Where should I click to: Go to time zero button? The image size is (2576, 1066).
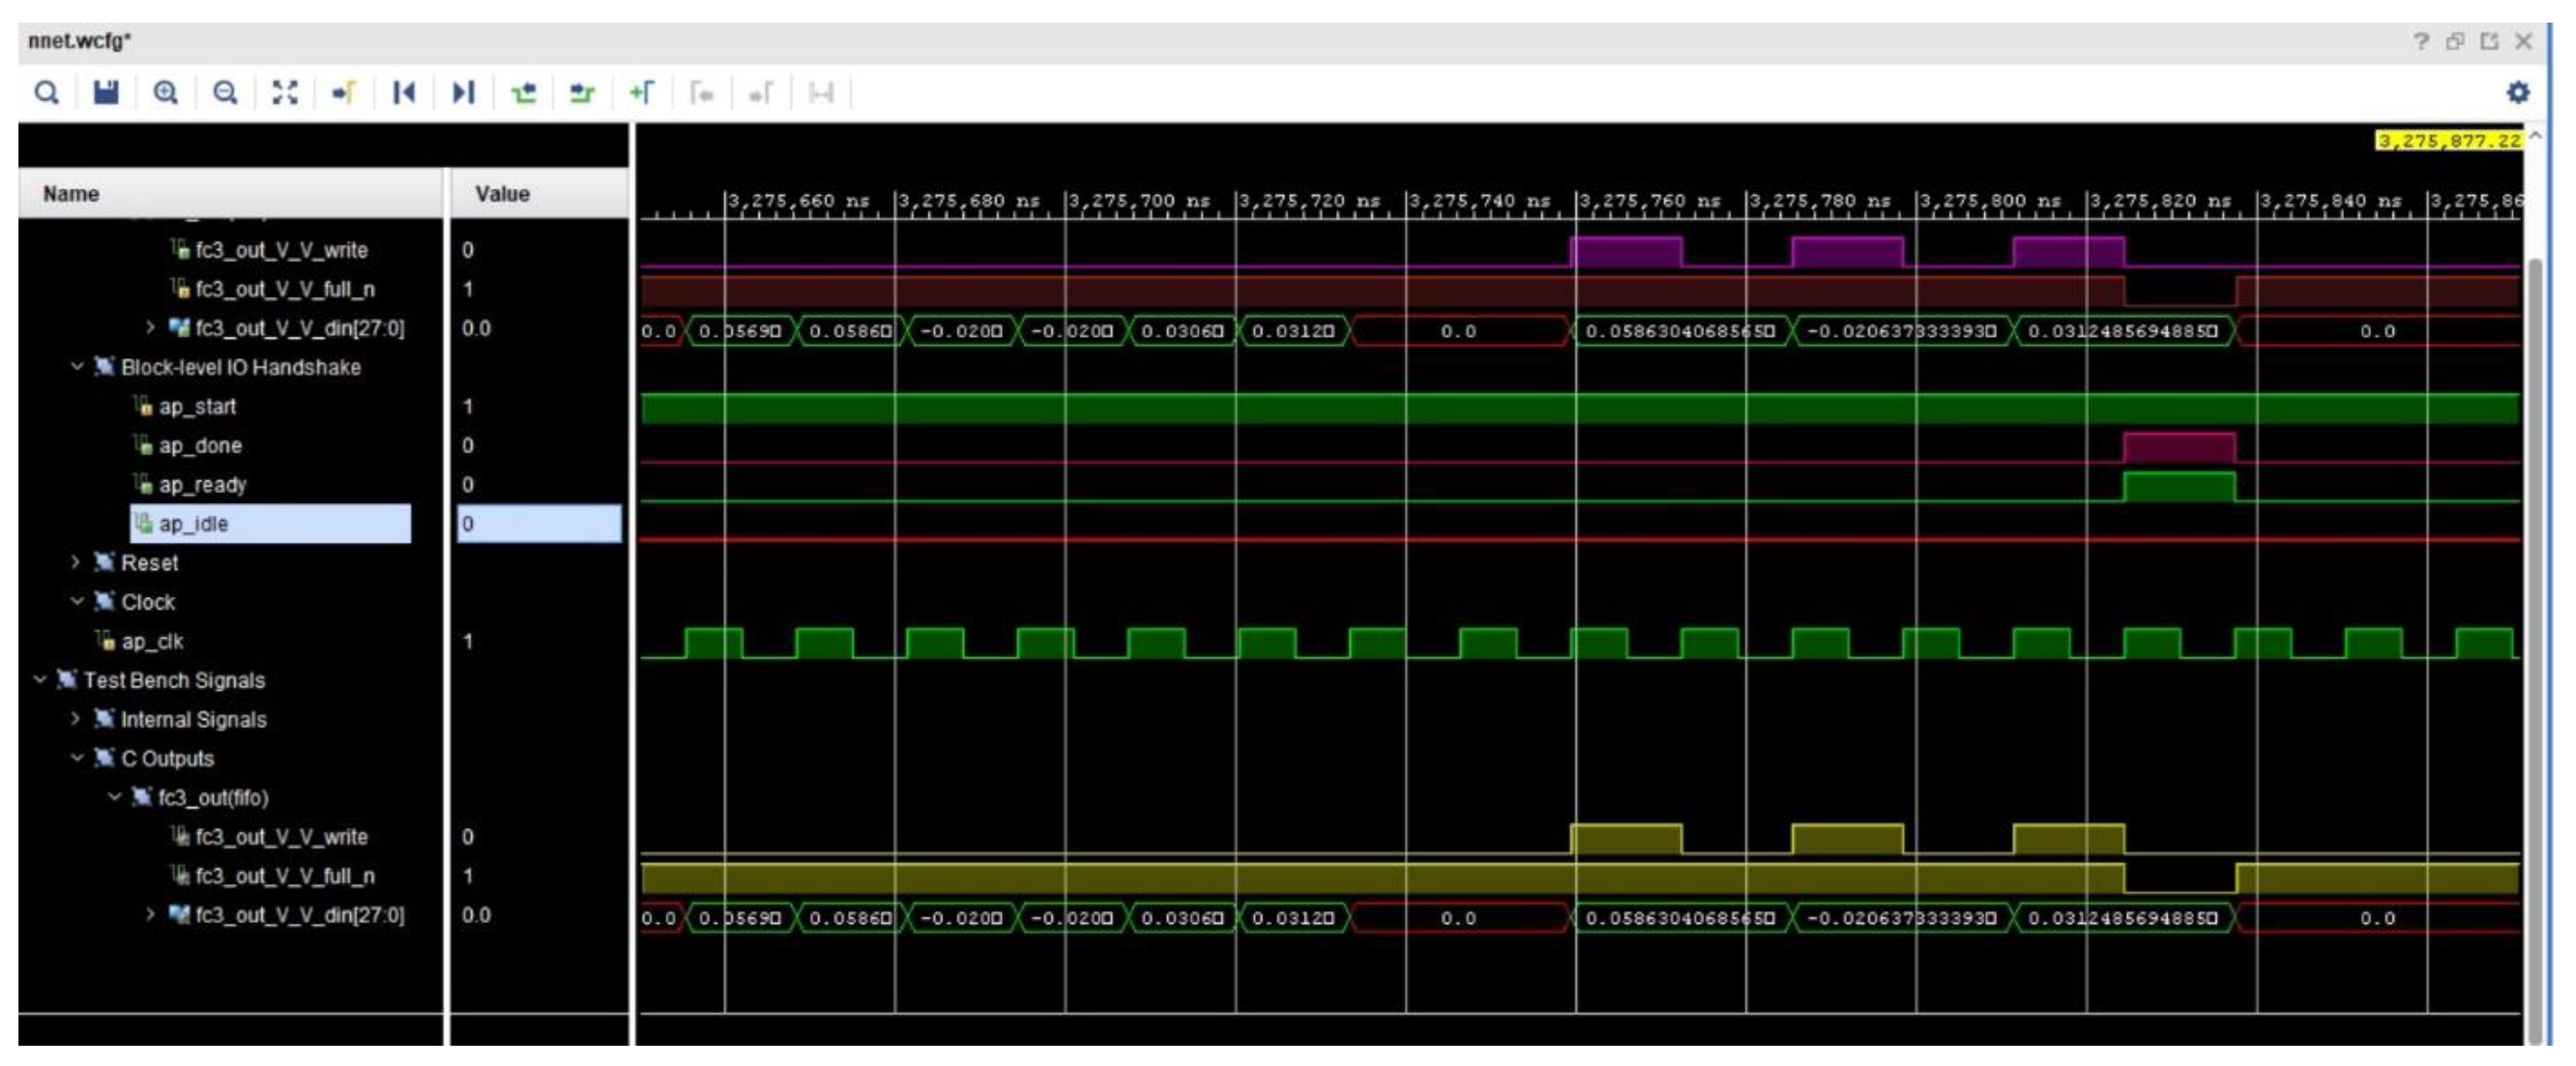[x=404, y=93]
